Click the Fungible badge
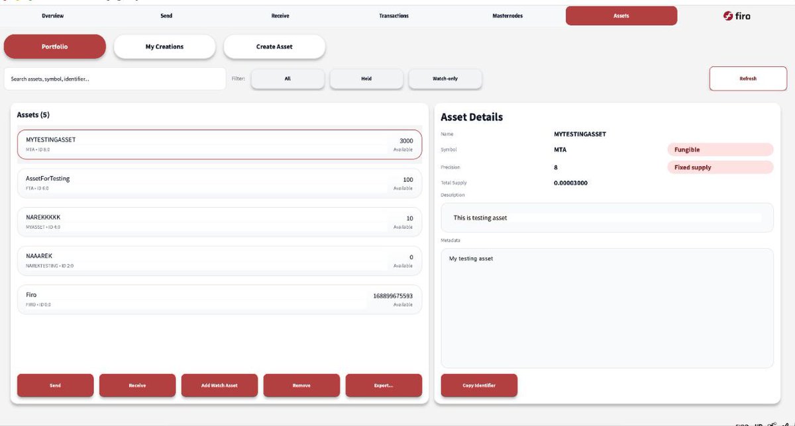 click(x=720, y=150)
